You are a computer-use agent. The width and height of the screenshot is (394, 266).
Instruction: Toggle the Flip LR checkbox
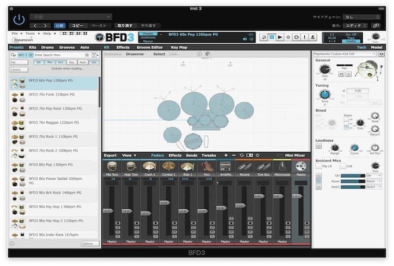point(318,166)
